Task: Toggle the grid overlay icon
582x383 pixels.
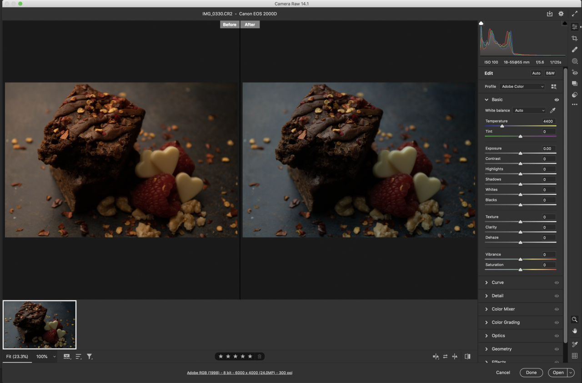Action: (x=575, y=356)
